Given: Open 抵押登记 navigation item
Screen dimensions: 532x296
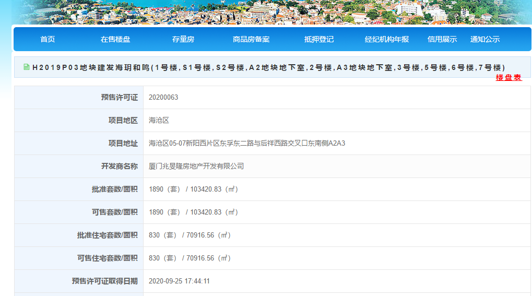Looking at the screenshot, I should point(319,39).
